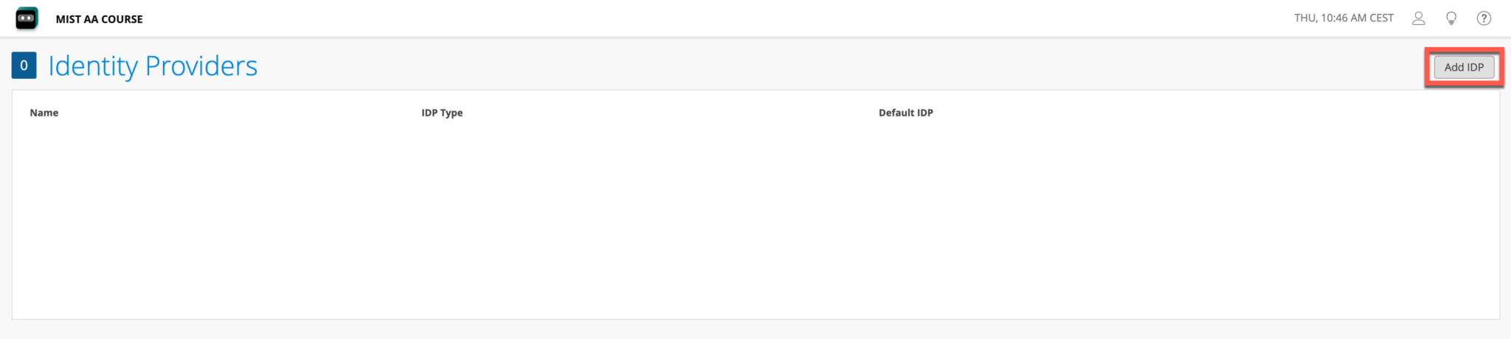
Task: Sort the table by IDP Type column
Action: (442, 113)
